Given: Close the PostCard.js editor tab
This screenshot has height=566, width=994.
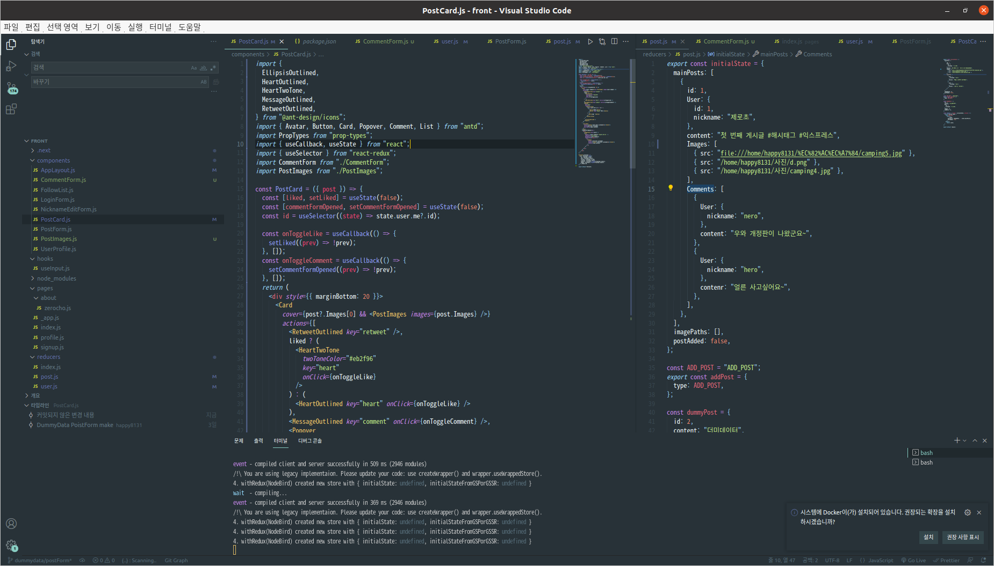Looking at the screenshot, I should [x=282, y=41].
